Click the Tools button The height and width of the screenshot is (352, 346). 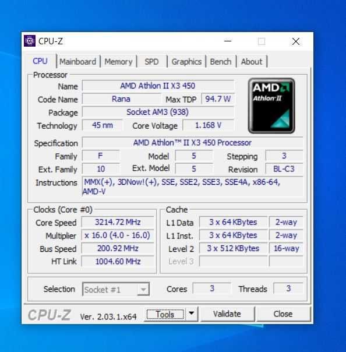click(x=165, y=314)
